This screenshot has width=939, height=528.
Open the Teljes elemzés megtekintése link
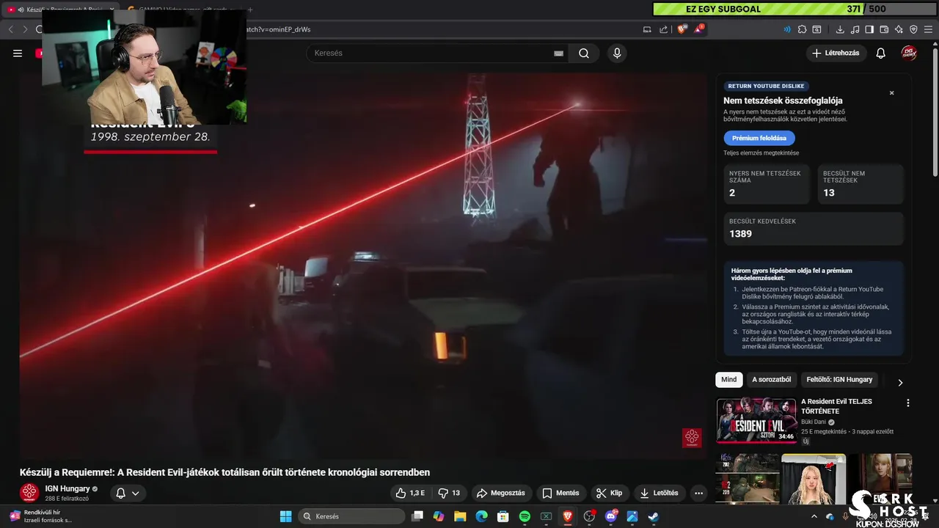coord(761,153)
